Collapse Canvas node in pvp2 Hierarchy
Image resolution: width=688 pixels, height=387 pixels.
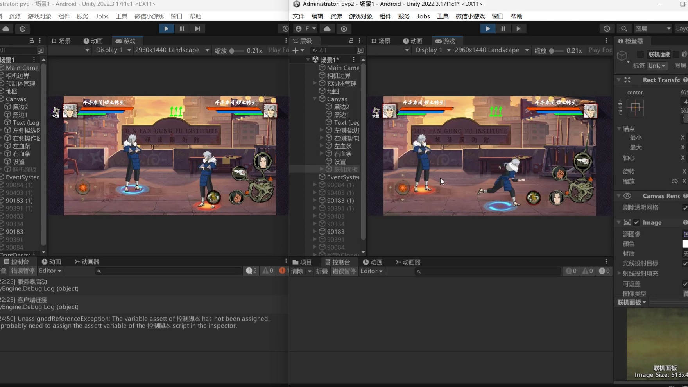(315, 99)
